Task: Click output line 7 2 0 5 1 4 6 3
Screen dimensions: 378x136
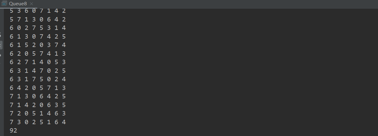Action: point(38,113)
